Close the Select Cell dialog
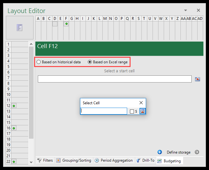This screenshot has width=209, height=170. [141, 103]
